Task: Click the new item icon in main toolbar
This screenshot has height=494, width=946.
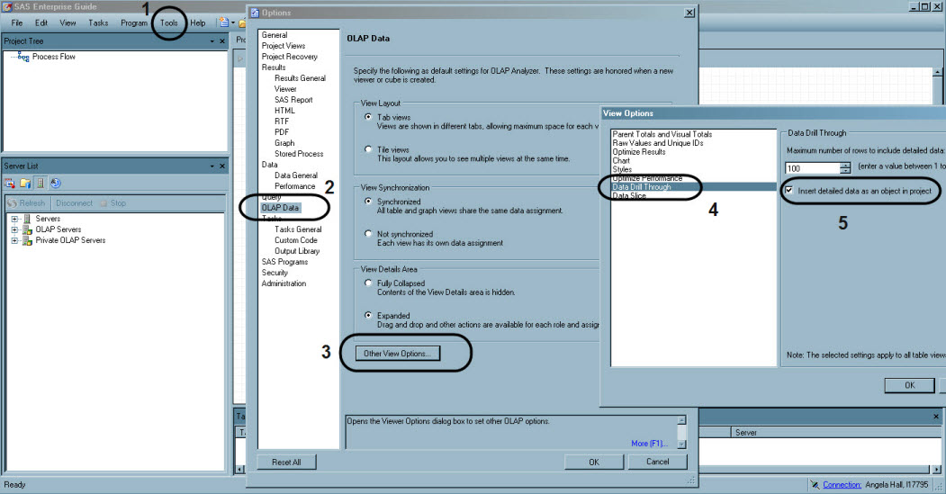Action: 224,22
